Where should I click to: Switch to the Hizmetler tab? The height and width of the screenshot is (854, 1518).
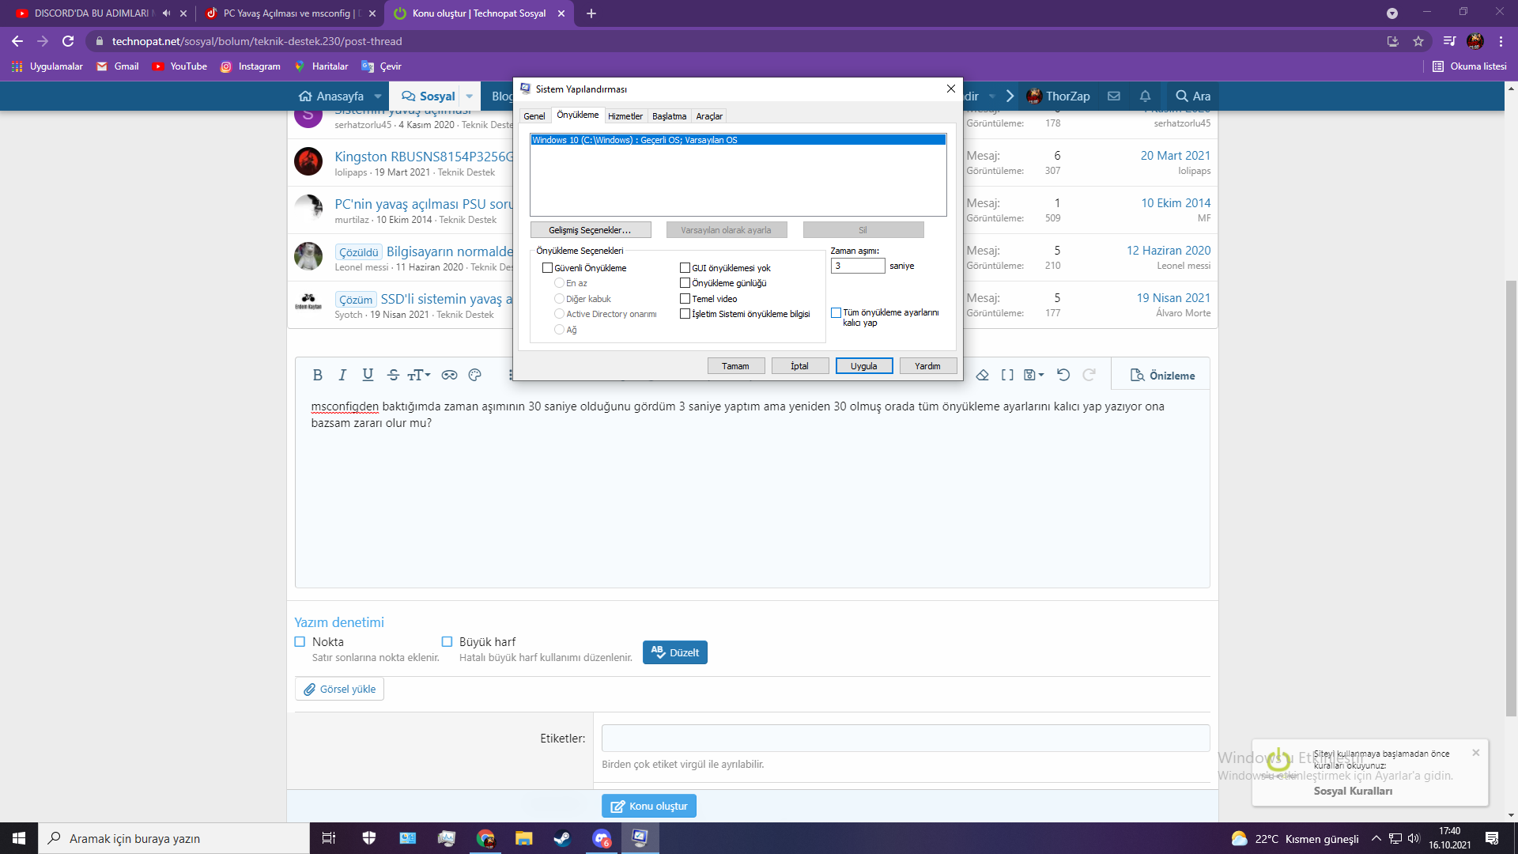pos(625,116)
